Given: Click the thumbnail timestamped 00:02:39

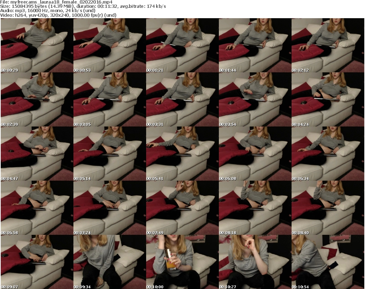Looking at the screenshot, I should 37,99.
